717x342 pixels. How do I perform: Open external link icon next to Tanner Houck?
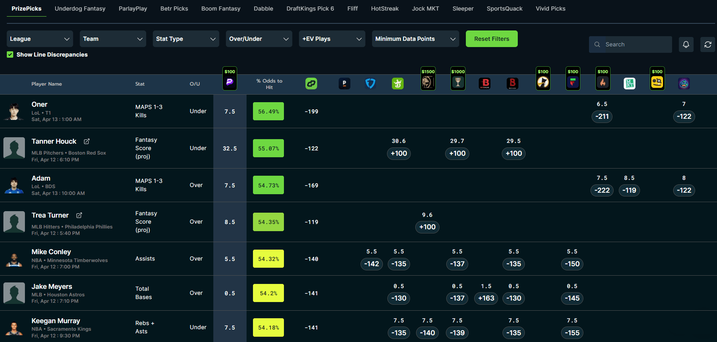tap(86, 141)
